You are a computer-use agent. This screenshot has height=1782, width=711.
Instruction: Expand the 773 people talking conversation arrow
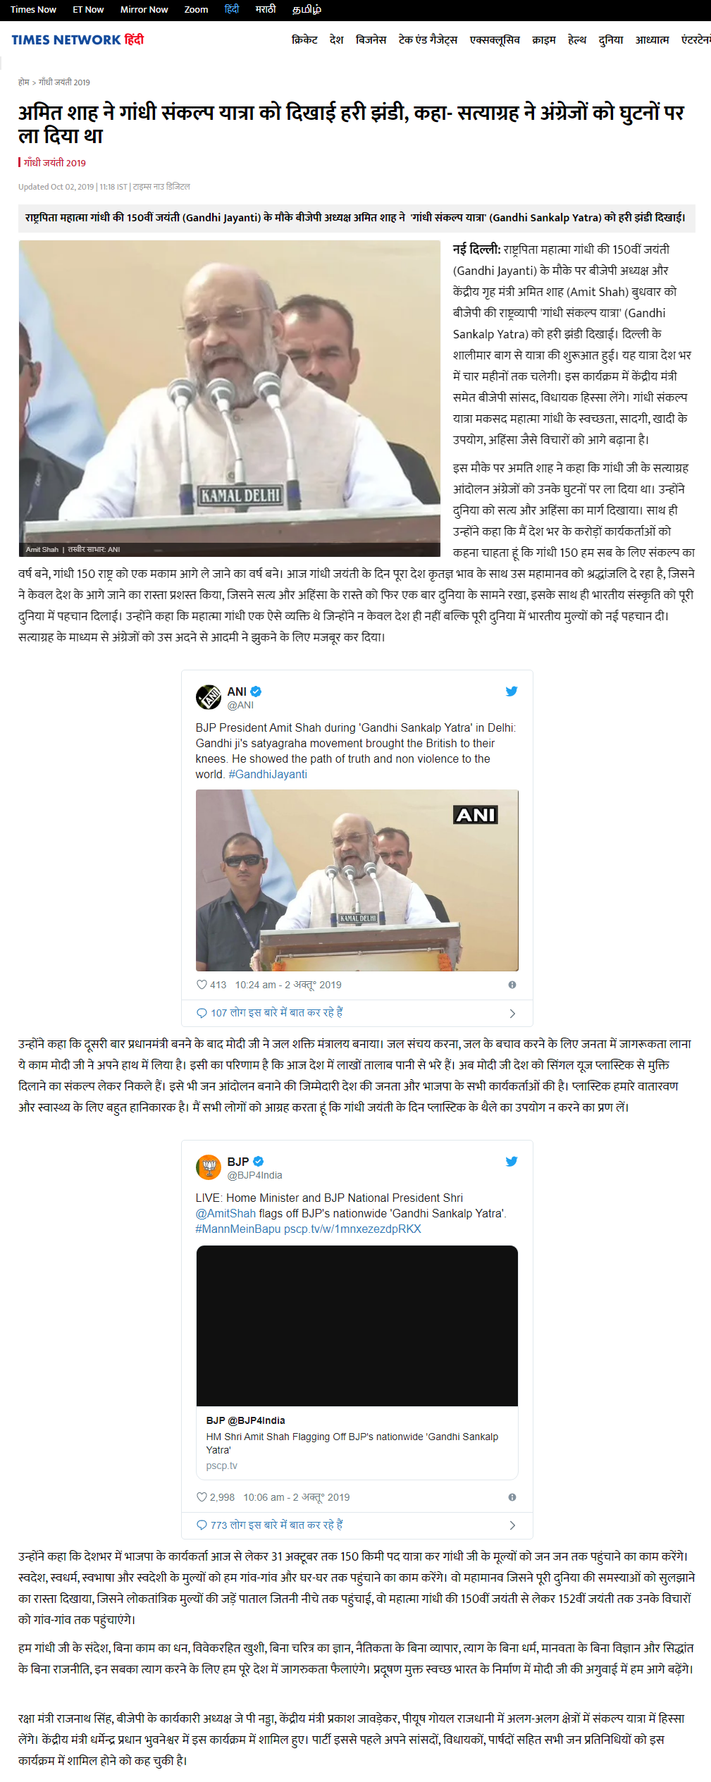click(x=512, y=1525)
